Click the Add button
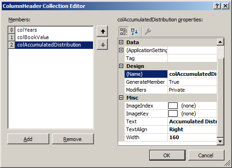Image resolution: width=232 pixels, height=168 pixels. click(28, 139)
